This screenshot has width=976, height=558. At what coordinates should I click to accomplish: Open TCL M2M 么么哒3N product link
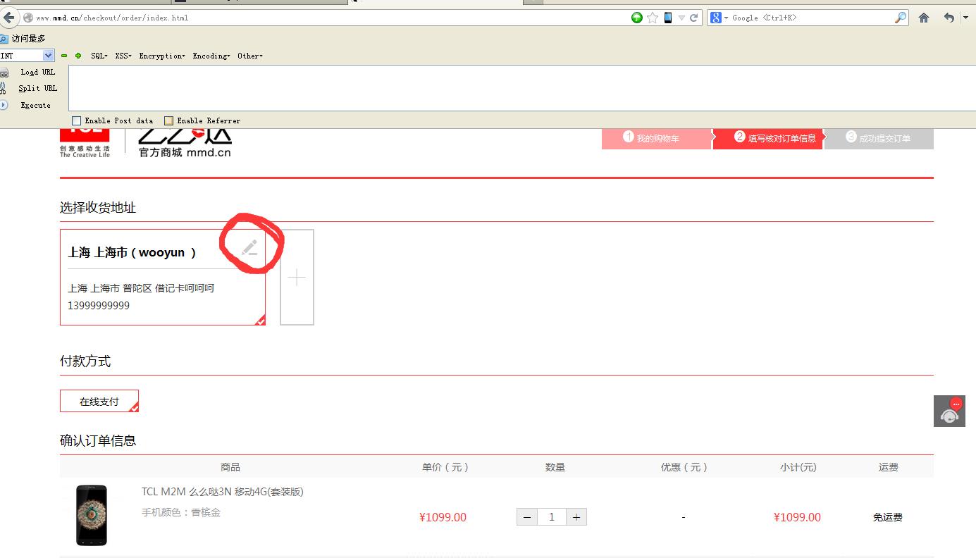point(223,492)
